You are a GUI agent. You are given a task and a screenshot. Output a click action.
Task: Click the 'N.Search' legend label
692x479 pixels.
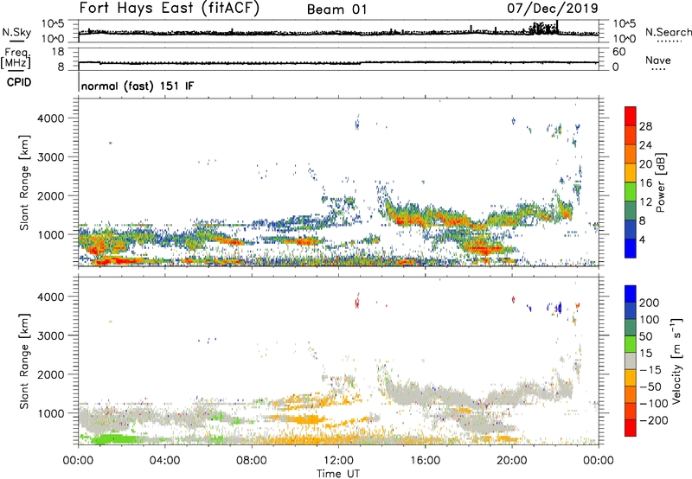click(x=669, y=32)
